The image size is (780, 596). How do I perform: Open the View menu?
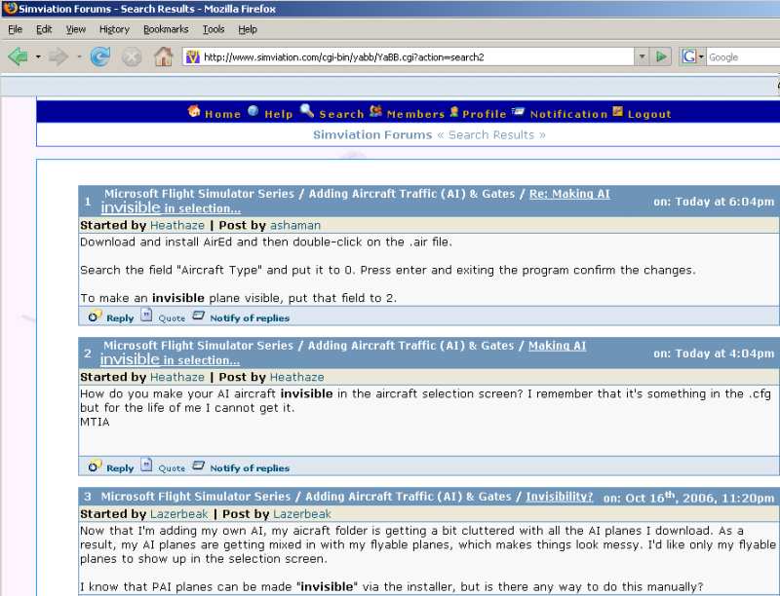[76, 29]
